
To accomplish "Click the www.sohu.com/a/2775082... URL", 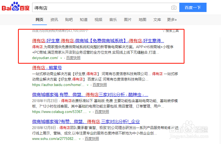I will click(54, 139).
